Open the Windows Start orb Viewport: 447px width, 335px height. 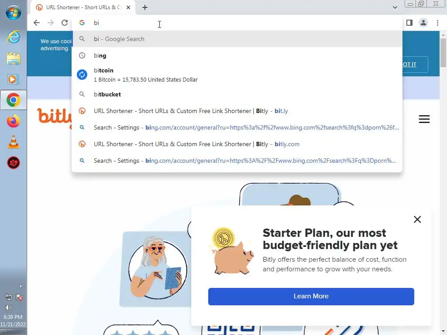14,12
